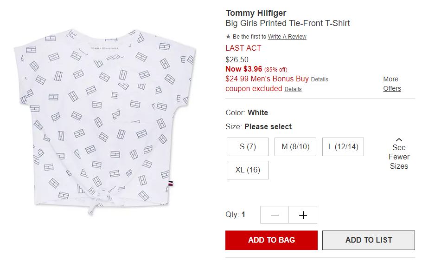Open the T-shirt product image

coord(105,121)
